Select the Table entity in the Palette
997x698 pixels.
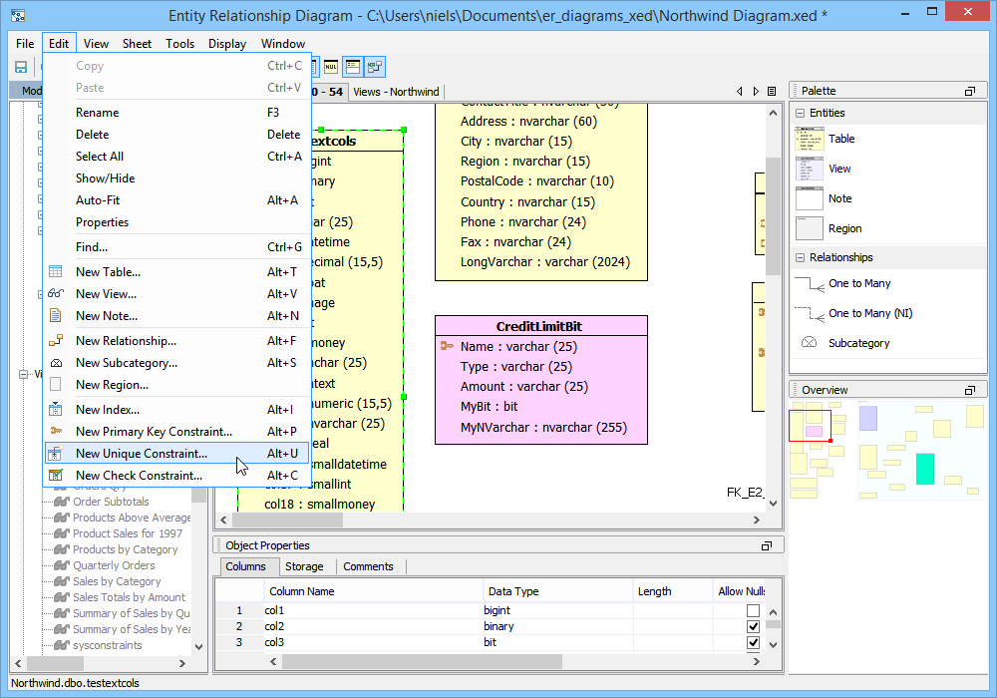[x=840, y=140]
